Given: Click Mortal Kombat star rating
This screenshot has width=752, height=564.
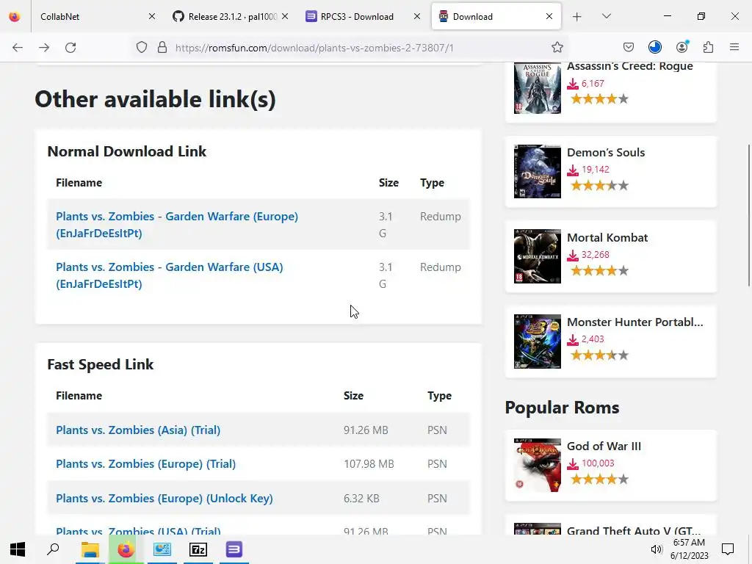Looking at the screenshot, I should coord(599,270).
